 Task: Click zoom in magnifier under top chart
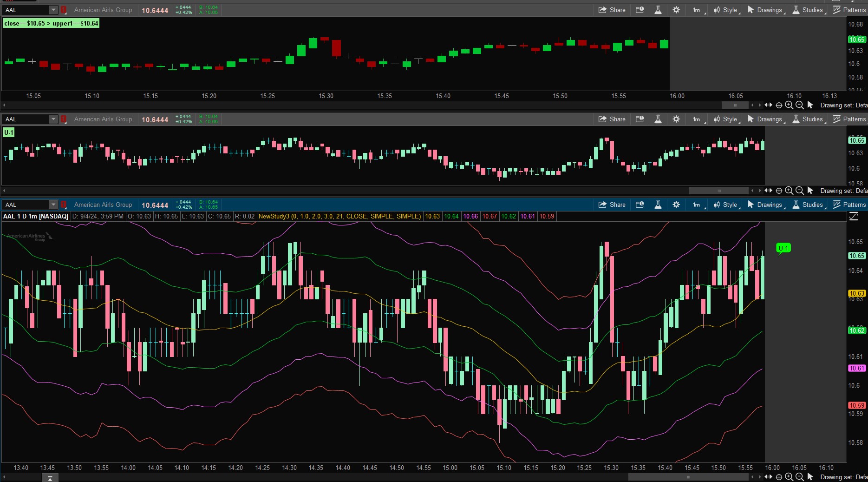[789, 105]
